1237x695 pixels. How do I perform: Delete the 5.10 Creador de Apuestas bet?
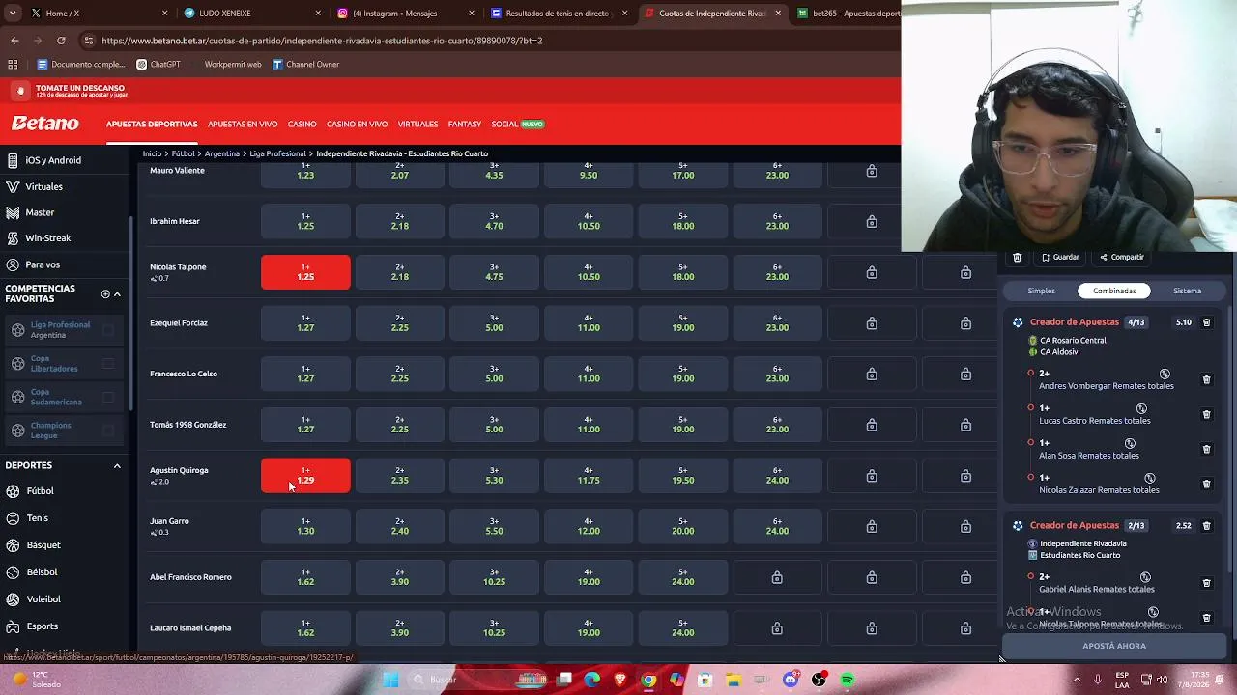[x=1206, y=322]
